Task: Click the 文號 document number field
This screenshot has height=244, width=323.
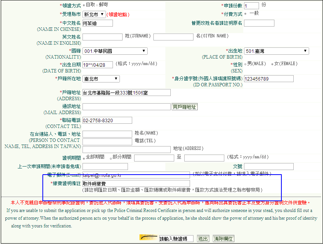Action: coord(269,167)
